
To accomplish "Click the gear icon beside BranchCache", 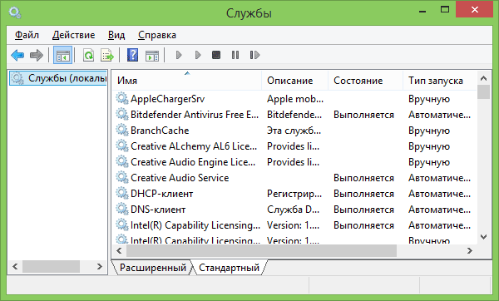I will [x=122, y=130].
